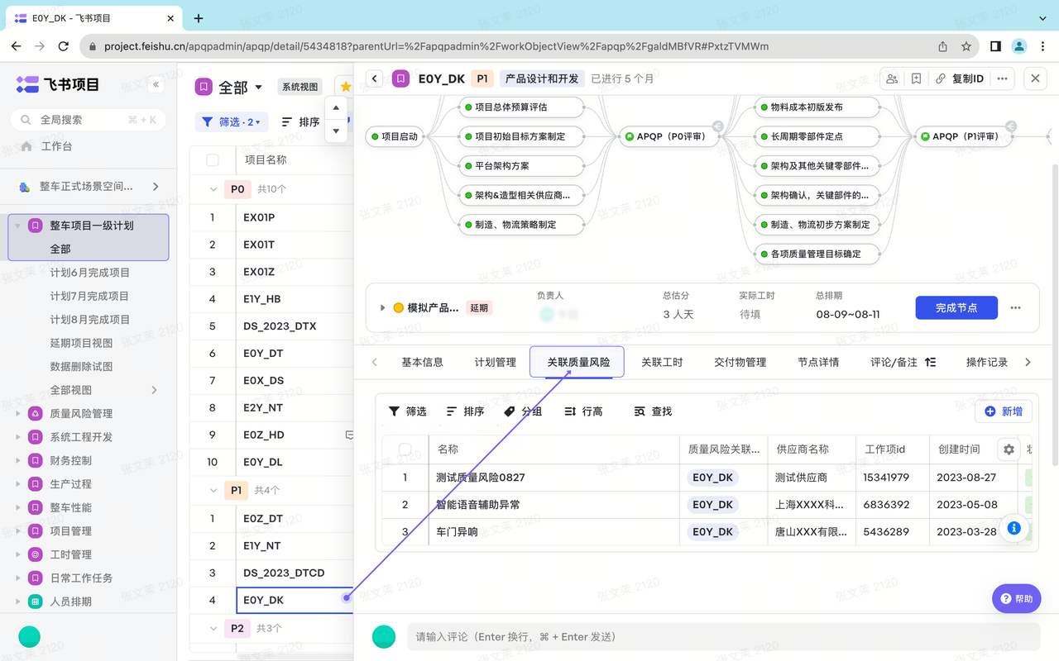
Task: Click the green user avatar at sidebar bottom
Action: tap(29, 636)
